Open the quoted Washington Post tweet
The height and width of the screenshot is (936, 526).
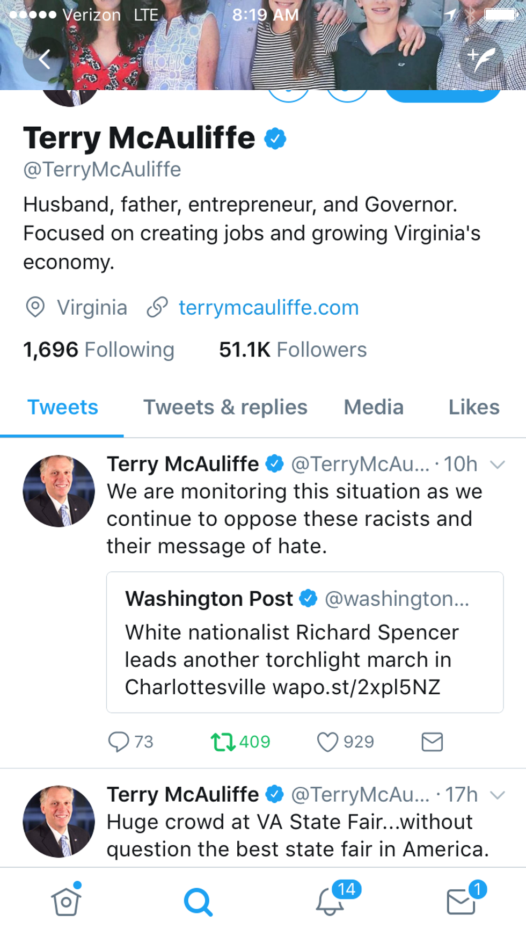[x=304, y=642]
